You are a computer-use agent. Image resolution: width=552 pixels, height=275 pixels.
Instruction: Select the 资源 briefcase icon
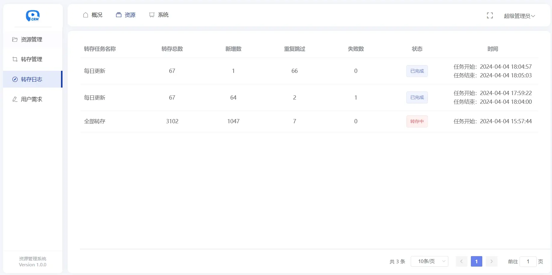coord(119,15)
